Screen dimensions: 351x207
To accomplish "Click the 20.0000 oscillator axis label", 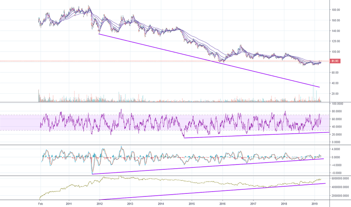I will click(337, 134).
